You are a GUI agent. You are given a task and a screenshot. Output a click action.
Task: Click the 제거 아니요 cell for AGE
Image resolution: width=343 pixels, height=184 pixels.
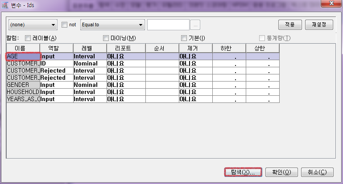pyautogui.click(x=195, y=57)
